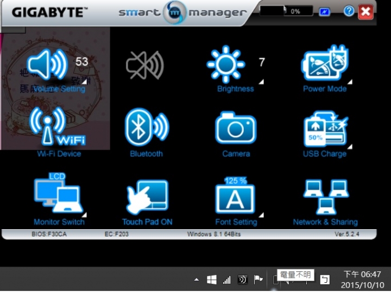Click the smart manager center logo
Screen dimensions: 391x292
click(174, 12)
